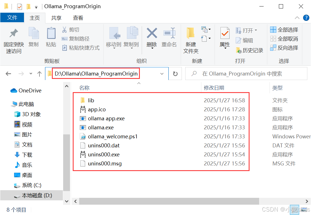The width and height of the screenshot is (311, 215).
Task: Click the Delete (删除) X icon
Action: (x=152, y=33)
